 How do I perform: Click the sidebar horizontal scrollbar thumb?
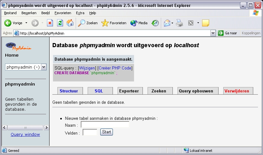click(x=25, y=128)
